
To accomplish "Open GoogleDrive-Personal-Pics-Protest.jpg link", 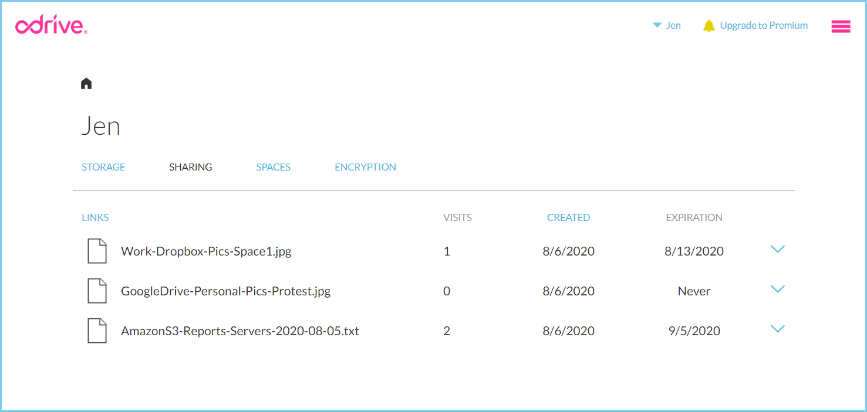I will pos(226,291).
